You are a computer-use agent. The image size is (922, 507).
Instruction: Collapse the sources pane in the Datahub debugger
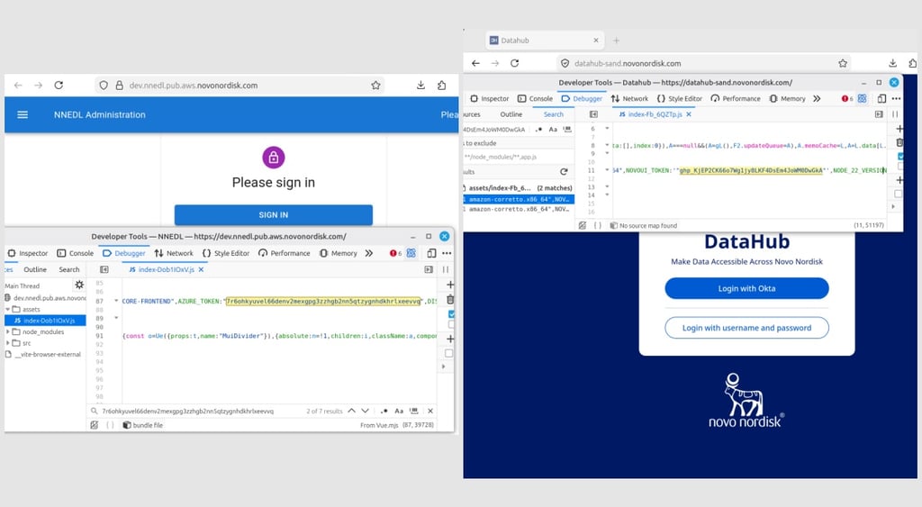point(593,114)
